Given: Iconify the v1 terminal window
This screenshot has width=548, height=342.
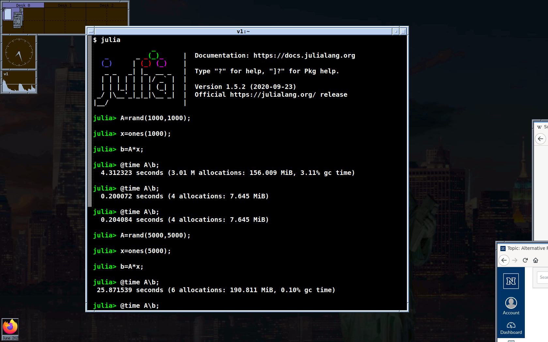Looking at the screenshot, I should (x=396, y=32).
